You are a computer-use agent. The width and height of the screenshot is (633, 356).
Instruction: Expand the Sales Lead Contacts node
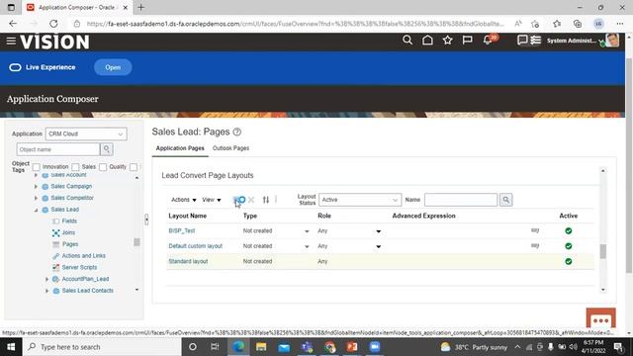coord(46,291)
